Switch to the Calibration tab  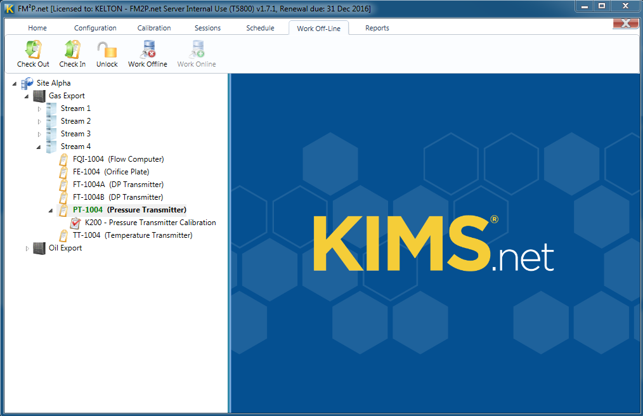(154, 28)
